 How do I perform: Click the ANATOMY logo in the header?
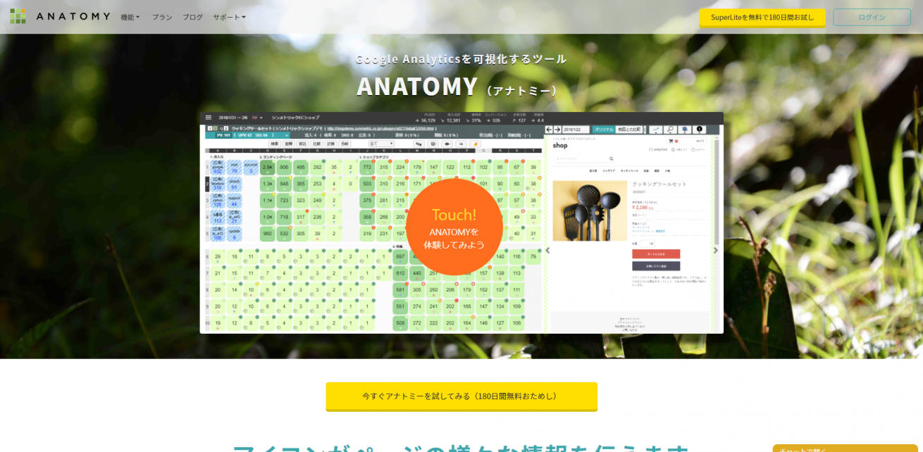[x=60, y=16]
